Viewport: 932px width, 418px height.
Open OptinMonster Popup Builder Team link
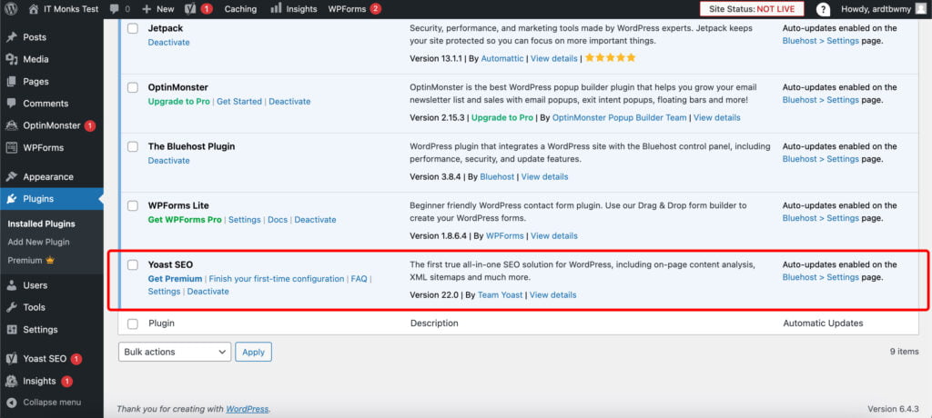tap(619, 117)
